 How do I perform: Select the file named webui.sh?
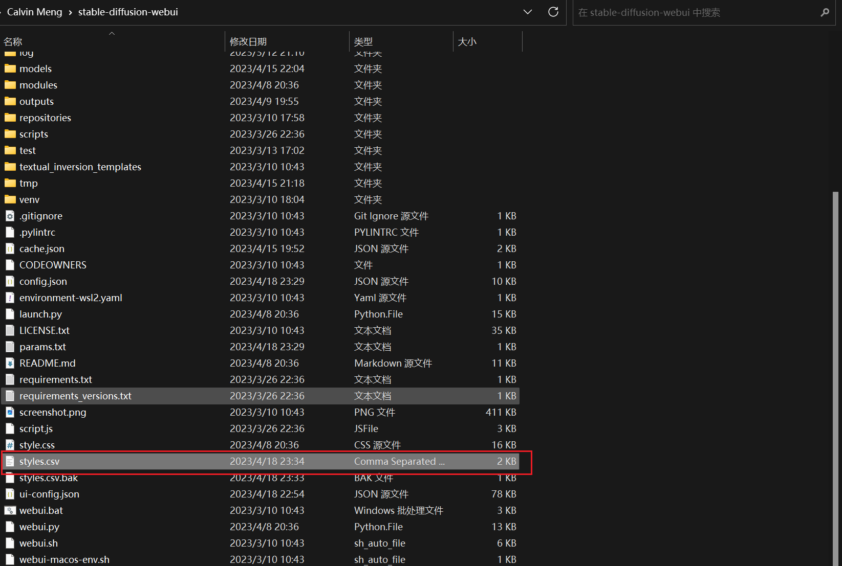click(261, 543)
